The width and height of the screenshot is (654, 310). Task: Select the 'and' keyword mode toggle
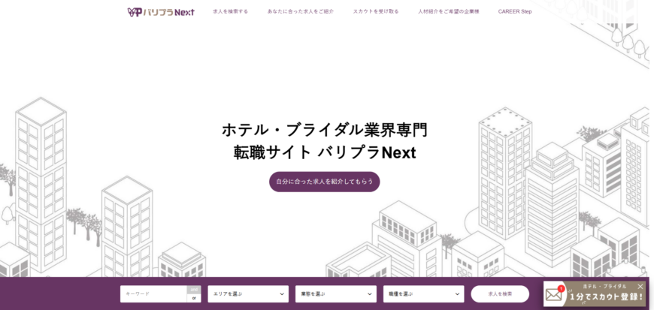(194, 290)
